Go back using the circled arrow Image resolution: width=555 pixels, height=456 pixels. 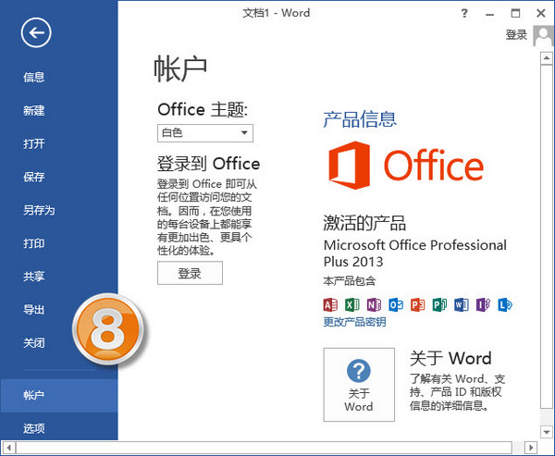point(36,33)
